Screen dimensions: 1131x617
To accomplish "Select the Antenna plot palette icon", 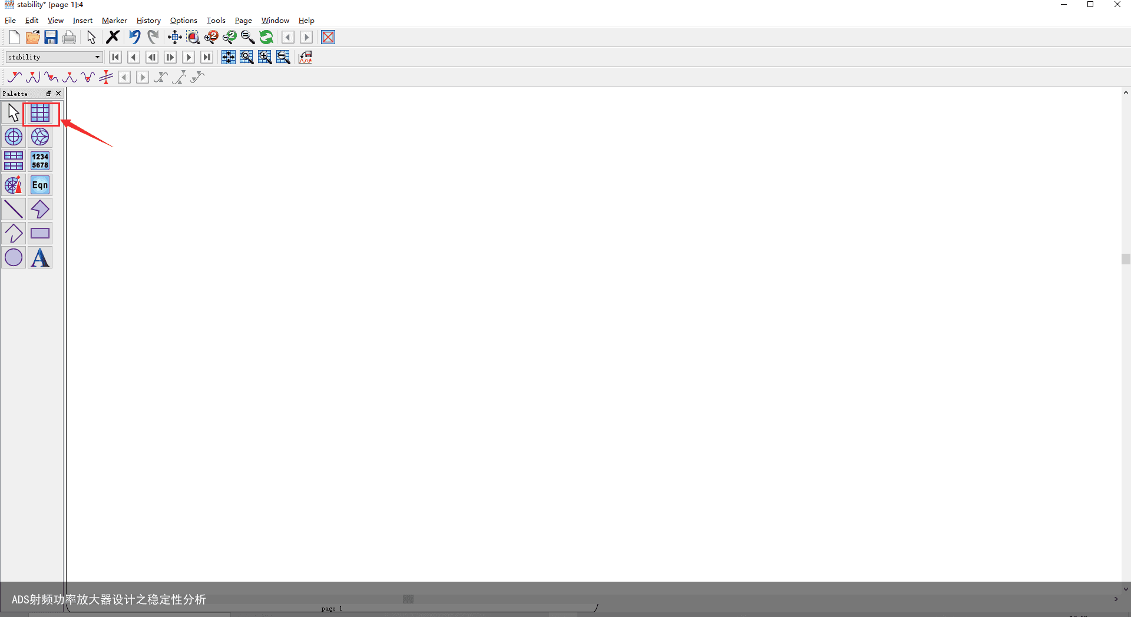I will point(14,185).
